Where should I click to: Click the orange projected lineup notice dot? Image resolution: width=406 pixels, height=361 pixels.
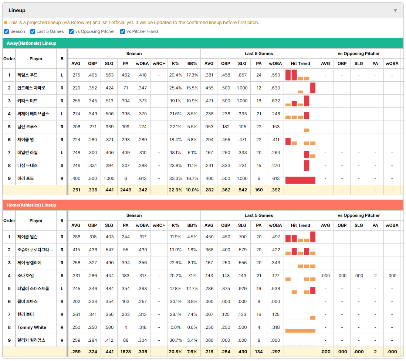click(6, 23)
